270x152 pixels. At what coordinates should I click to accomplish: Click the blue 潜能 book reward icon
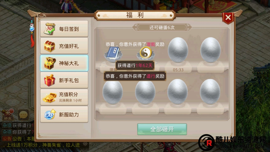tap(113, 52)
